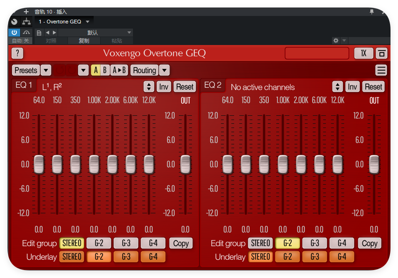Click the EQ 1 64.0 band fader
Screen dimensions: 398x278
pos(39,165)
